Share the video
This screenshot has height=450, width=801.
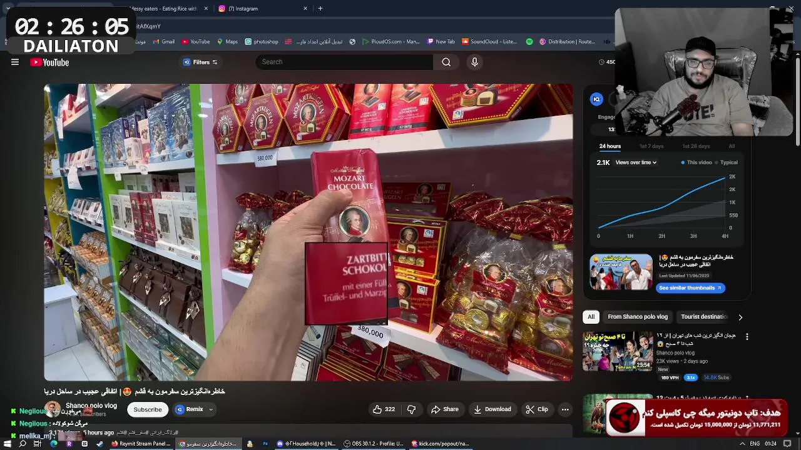(445, 409)
